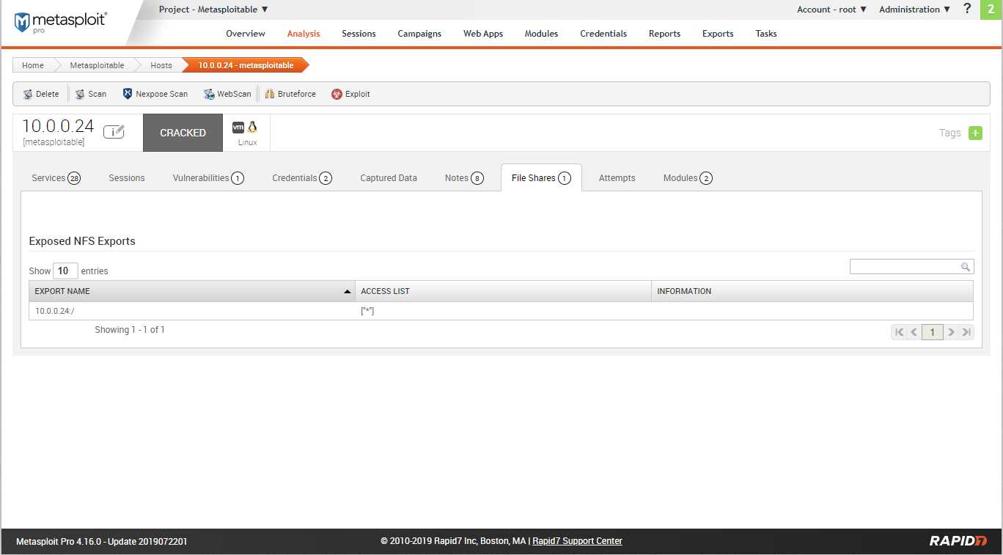Click the Scan icon in toolbar
The height and width of the screenshot is (555, 1003).
click(x=80, y=94)
